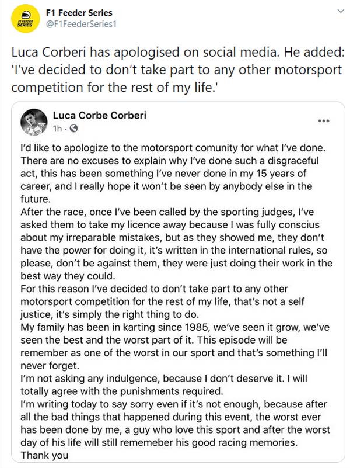
Task: Click the 1h post timestamp
Action: (x=58, y=128)
